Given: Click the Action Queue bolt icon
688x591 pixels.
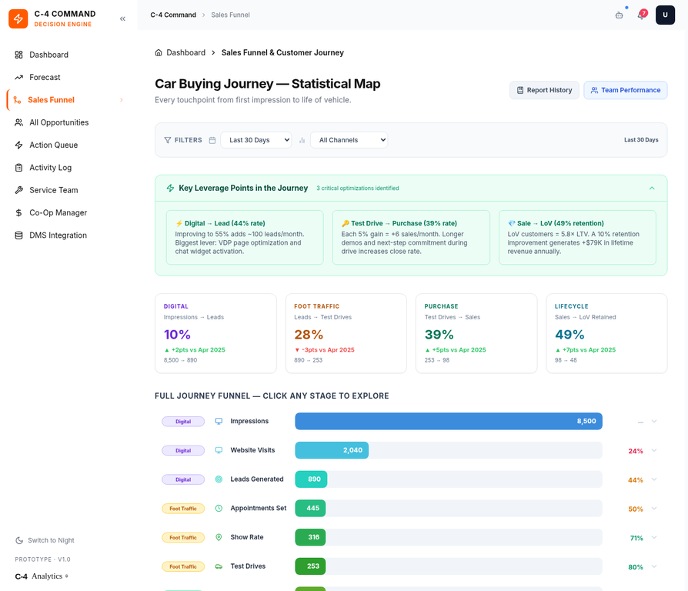Looking at the screenshot, I should [x=18, y=145].
